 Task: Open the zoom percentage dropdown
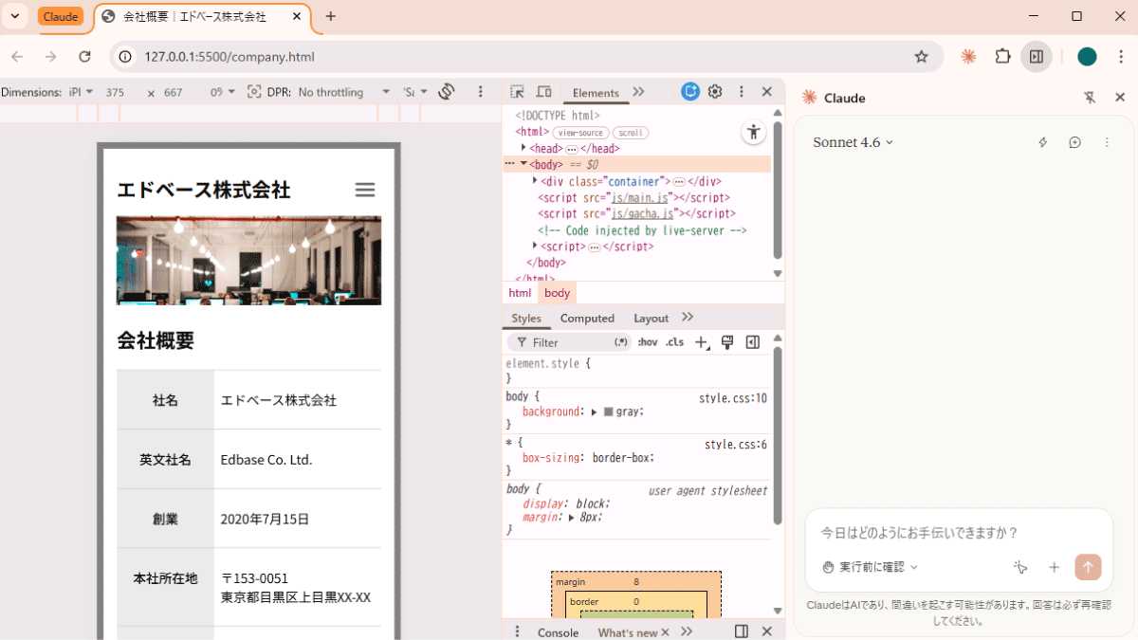point(223,92)
